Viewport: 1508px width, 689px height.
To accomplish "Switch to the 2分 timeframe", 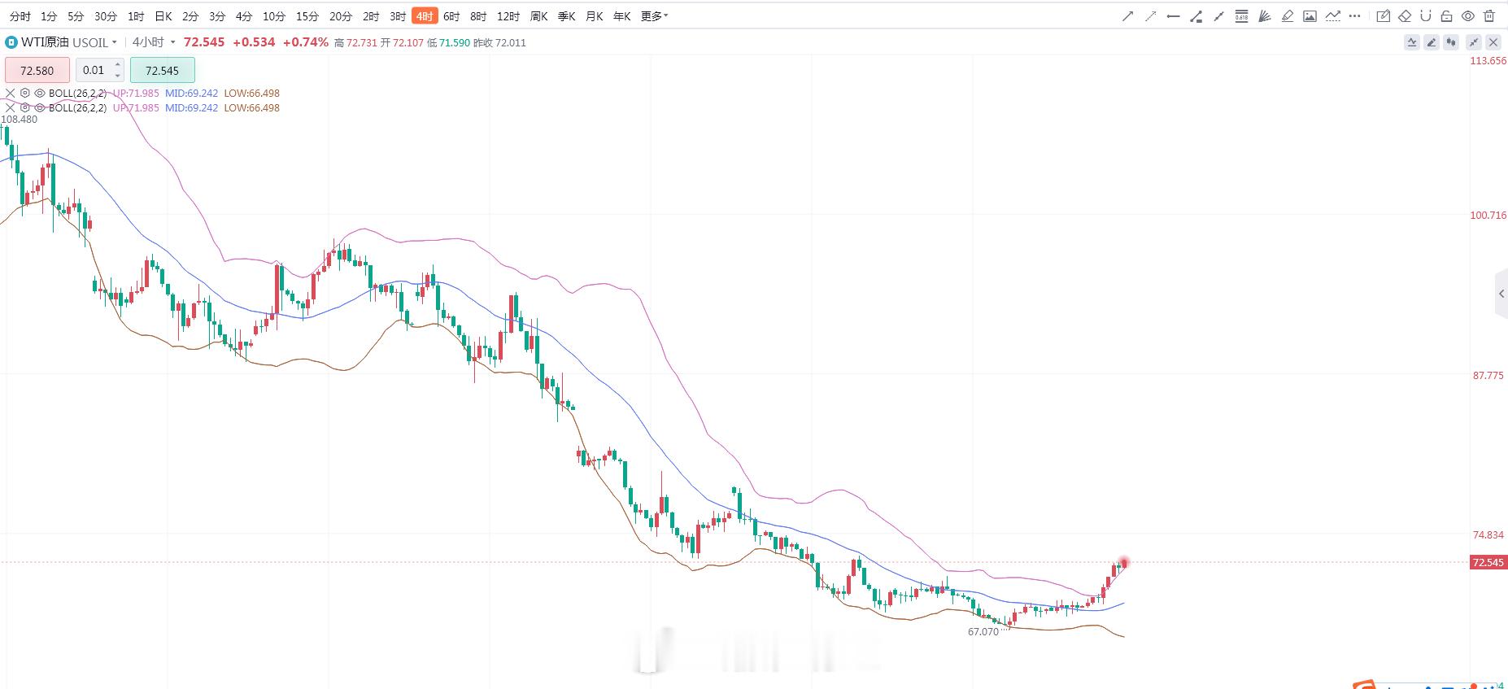I will click(190, 16).
